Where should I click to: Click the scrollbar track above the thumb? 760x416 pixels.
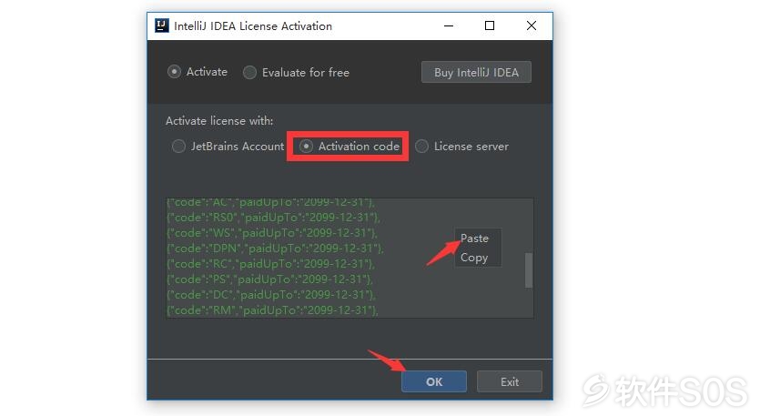coord(529,226)
